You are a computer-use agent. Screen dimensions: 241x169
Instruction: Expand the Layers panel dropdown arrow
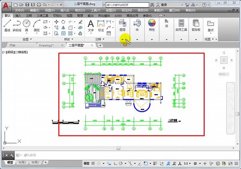coord(122,39)
